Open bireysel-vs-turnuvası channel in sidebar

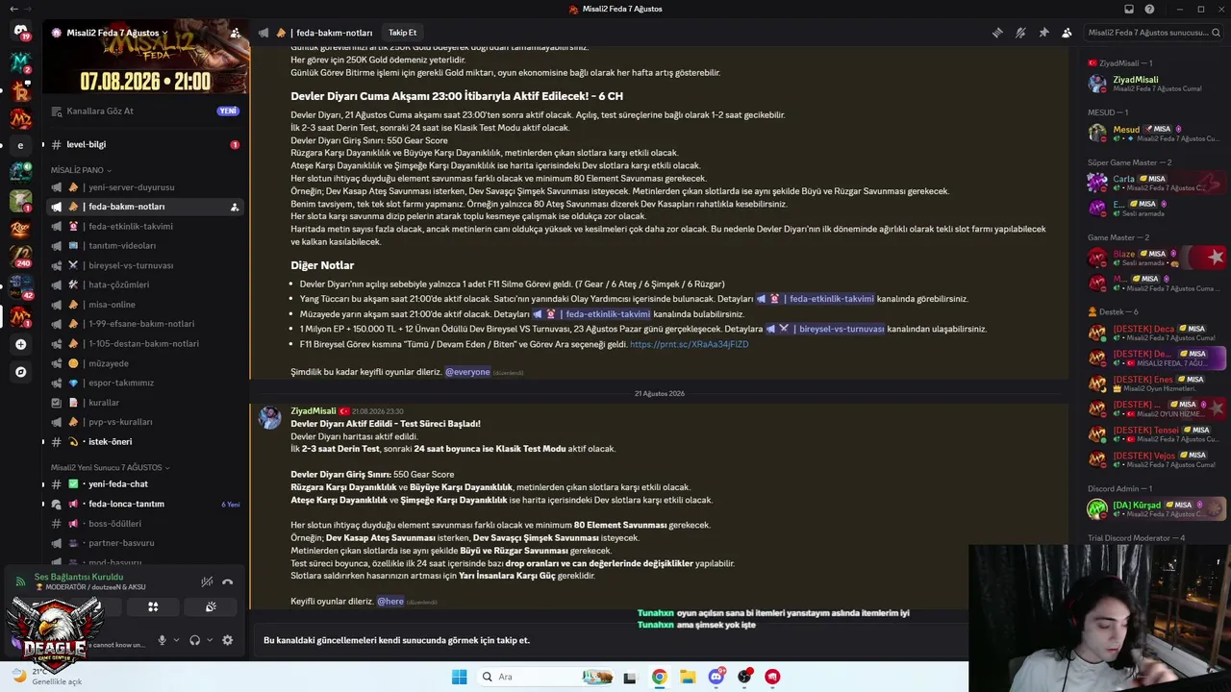click(145, 265)
